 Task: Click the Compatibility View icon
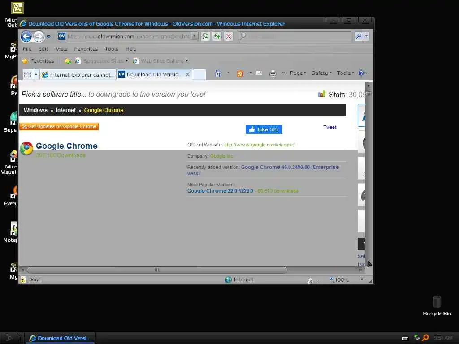coord(205,36)
